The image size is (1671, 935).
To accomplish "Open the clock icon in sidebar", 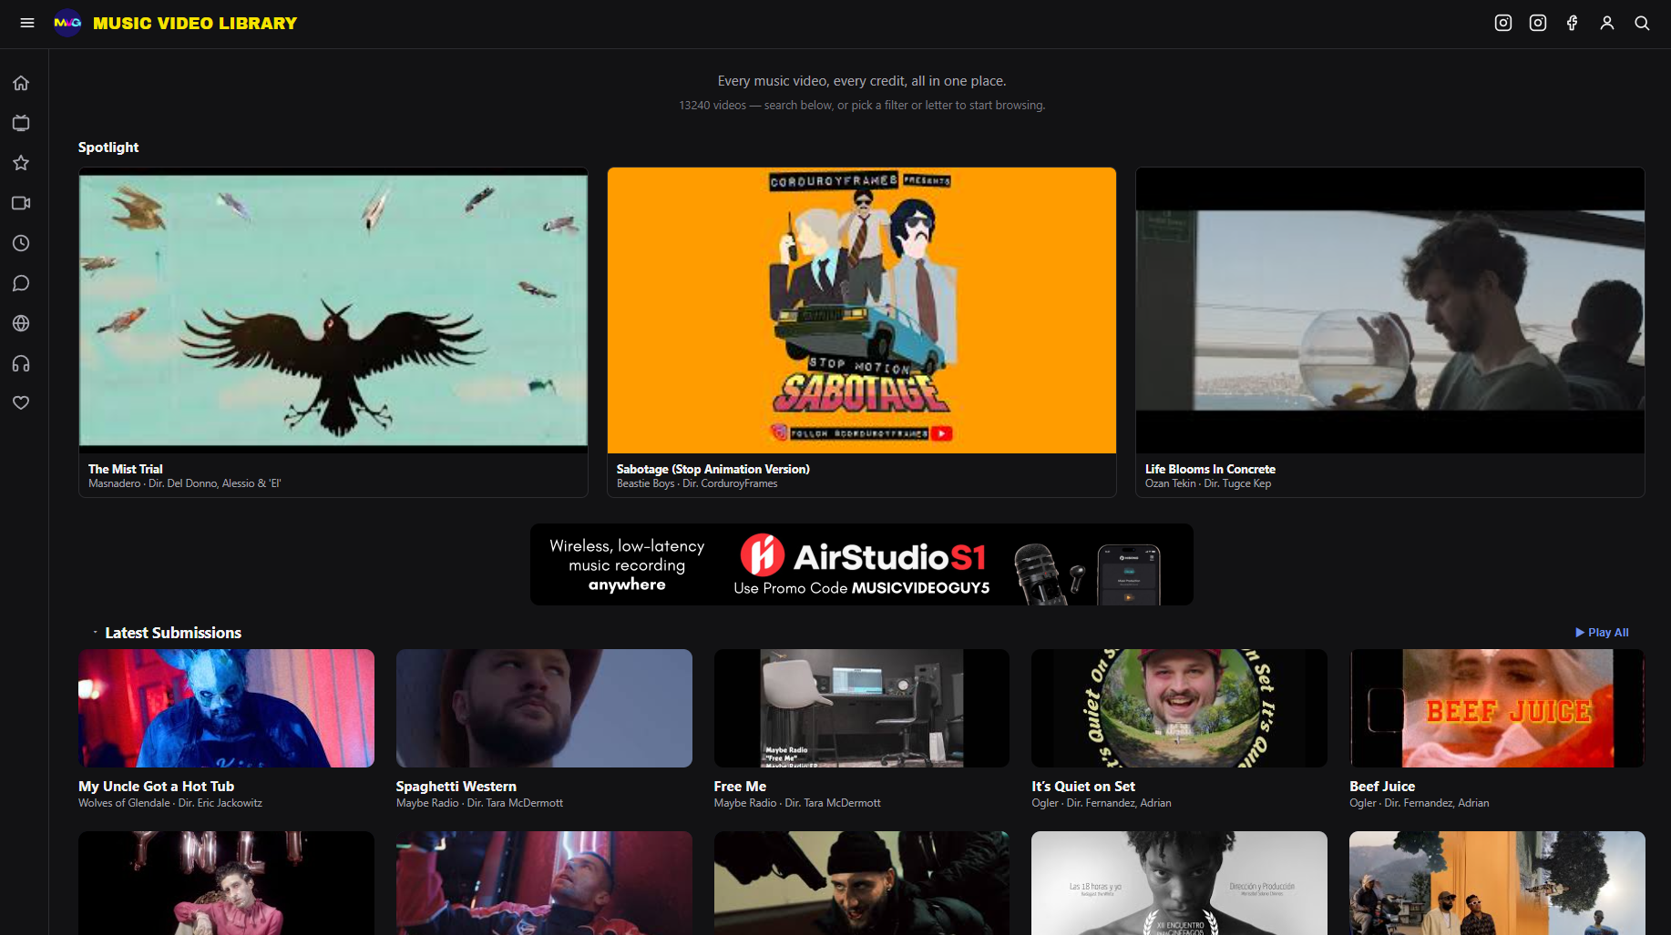I will (21, 243).
